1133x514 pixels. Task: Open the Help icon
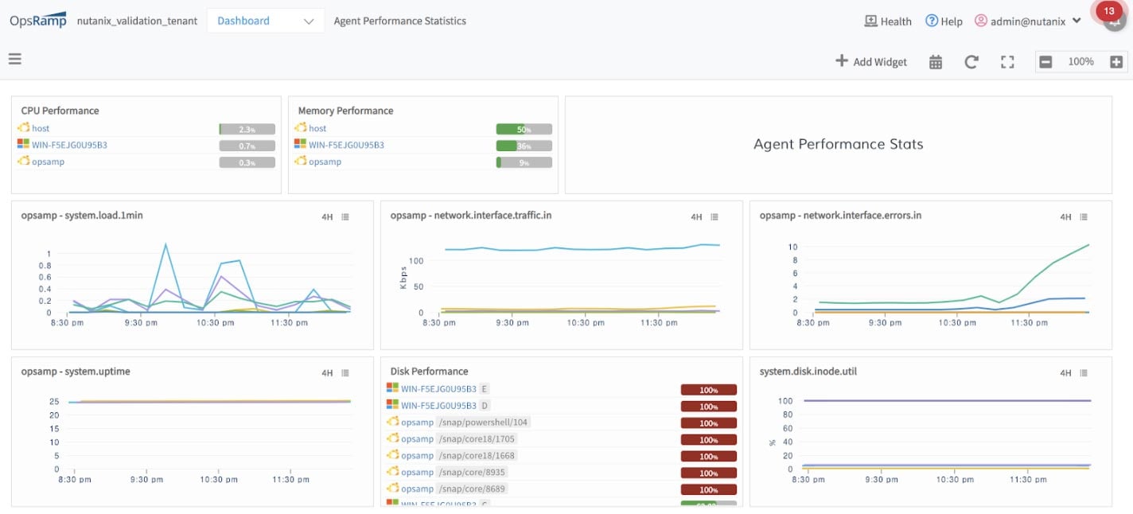931,21
